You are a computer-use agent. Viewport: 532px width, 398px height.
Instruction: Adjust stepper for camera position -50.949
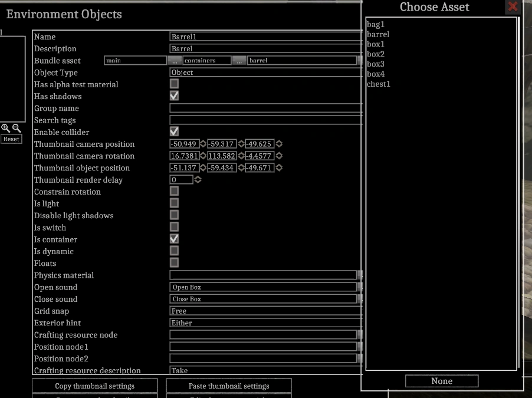(x=203, y=144)
